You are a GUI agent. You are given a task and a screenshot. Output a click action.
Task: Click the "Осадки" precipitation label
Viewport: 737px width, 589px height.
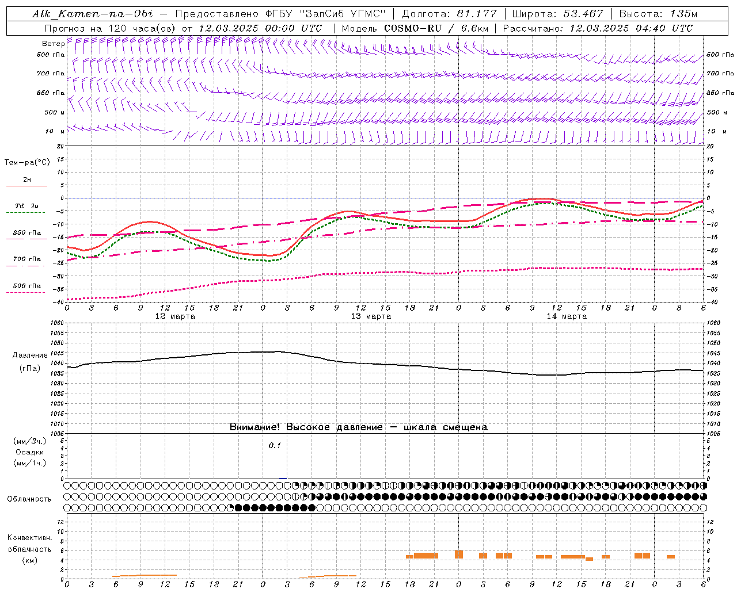pos(30,452)
